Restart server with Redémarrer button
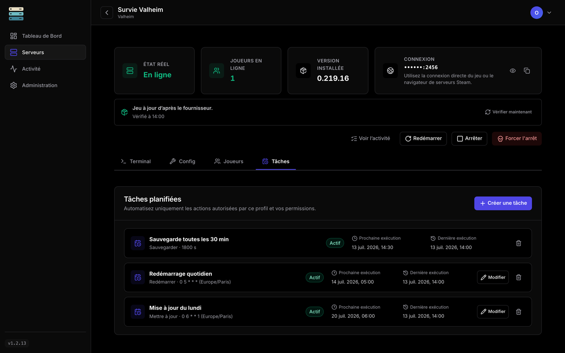The width and height of the screenshot is (565, 353). 423,139
